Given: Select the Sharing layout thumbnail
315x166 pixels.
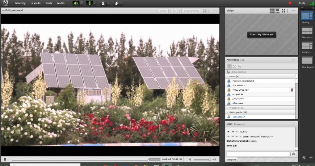Looking at the screenshot, I should click(307, 16).
